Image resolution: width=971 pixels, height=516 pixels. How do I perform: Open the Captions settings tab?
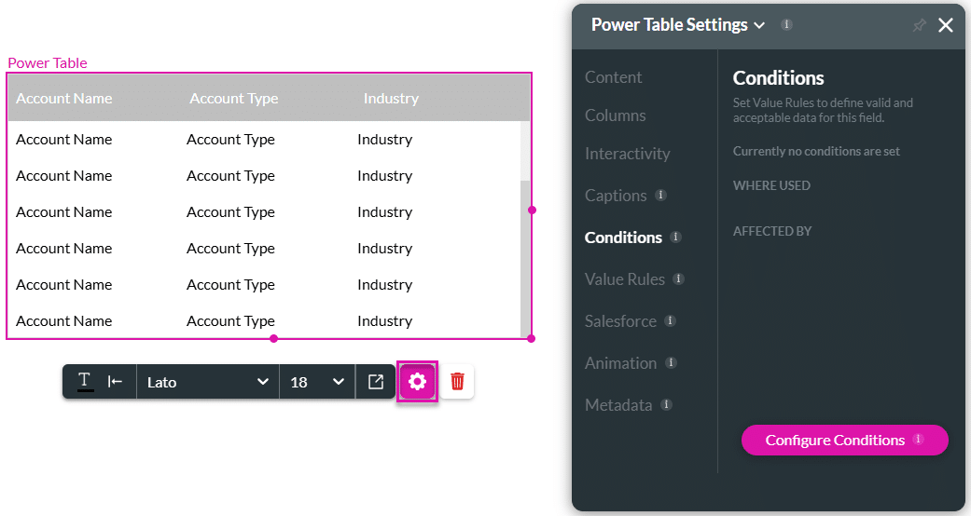point(616,196)
